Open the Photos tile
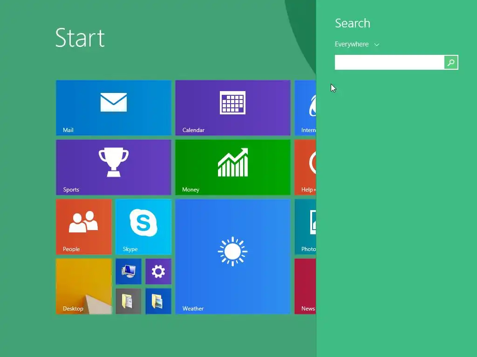Screen dimensions: 477x357 click(x=305, y=227)
